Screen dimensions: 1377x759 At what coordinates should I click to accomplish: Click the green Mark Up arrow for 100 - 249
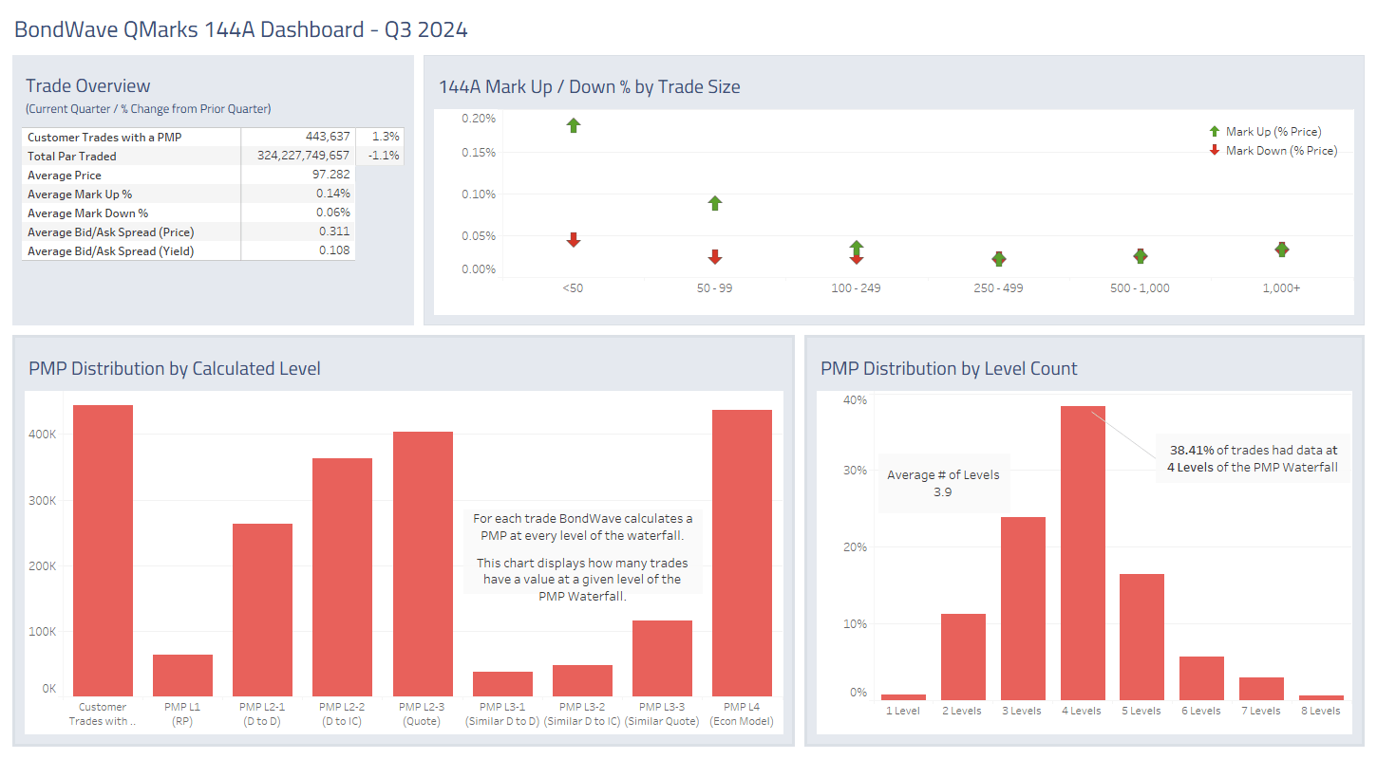pos(857,248)
